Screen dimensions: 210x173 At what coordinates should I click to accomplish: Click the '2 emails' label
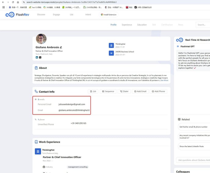[41, 99]
